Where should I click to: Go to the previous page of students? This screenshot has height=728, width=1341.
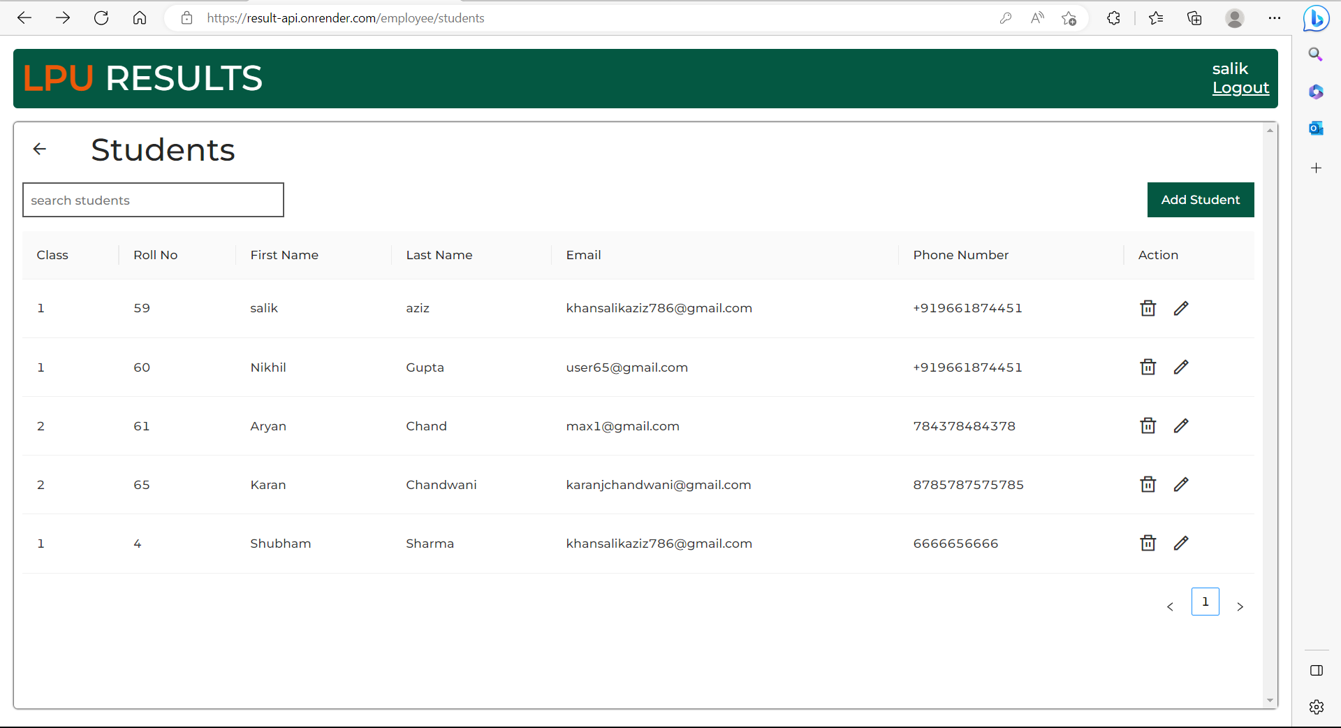tap(1171, 606)
